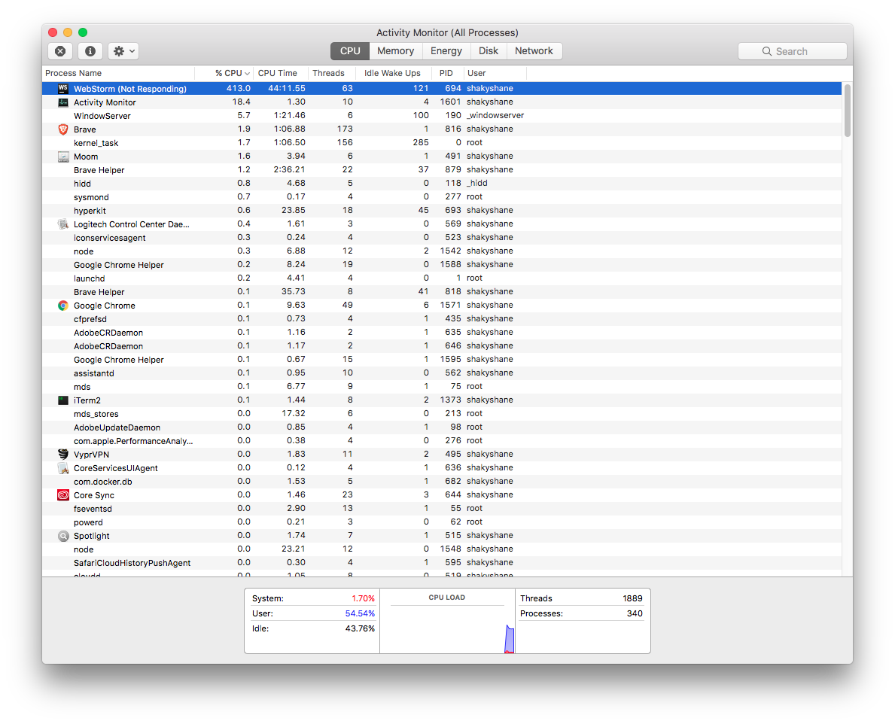Select the powerd process row
The height and width of the screenshot is (724, 895).
(x=442, y=522)
